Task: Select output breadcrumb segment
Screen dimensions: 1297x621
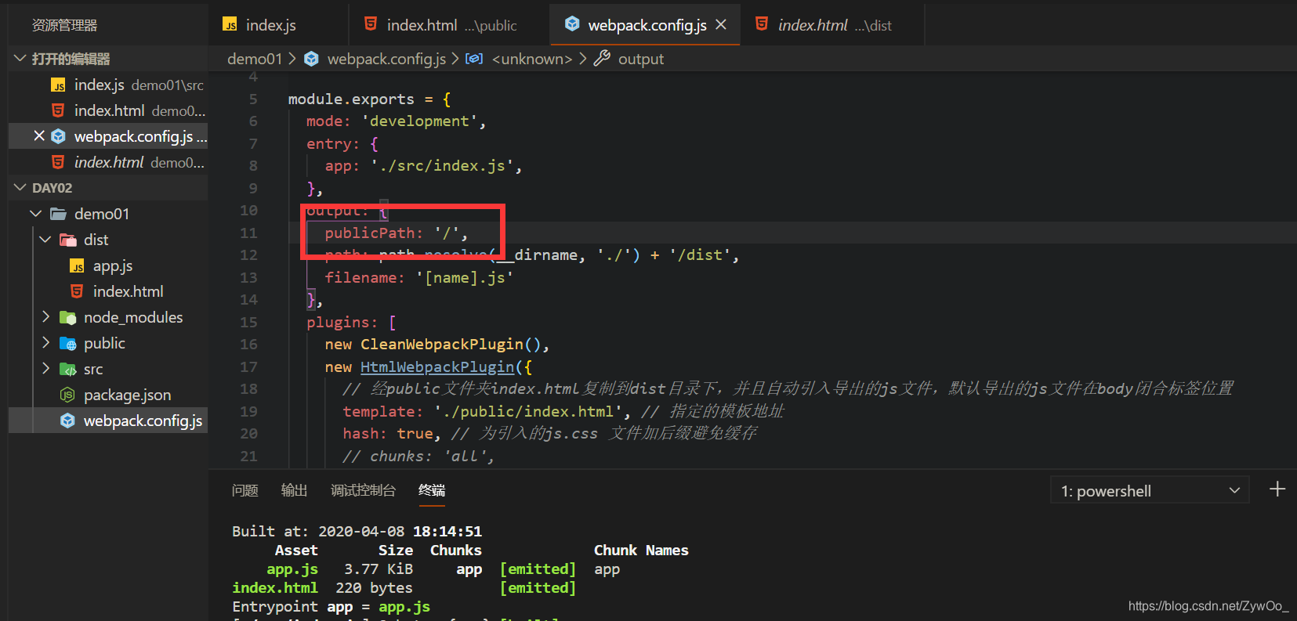Action: 641,59
